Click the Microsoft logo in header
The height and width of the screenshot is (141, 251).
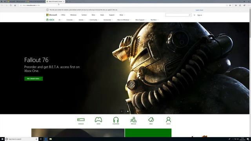coord(51,15)
